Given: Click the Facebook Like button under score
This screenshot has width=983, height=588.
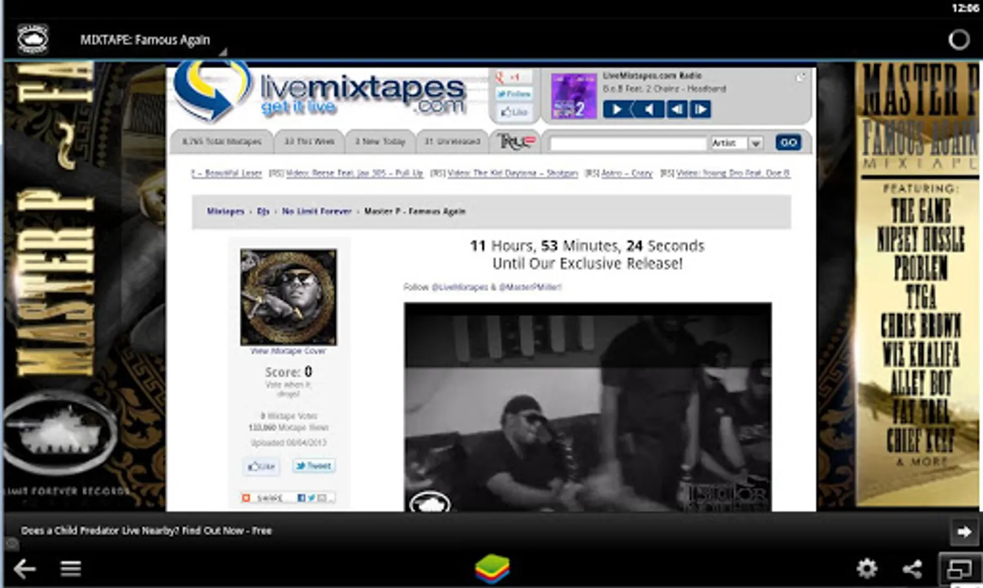Looking at the screenshot, I should pyautogui.click(x=261, y=466).
